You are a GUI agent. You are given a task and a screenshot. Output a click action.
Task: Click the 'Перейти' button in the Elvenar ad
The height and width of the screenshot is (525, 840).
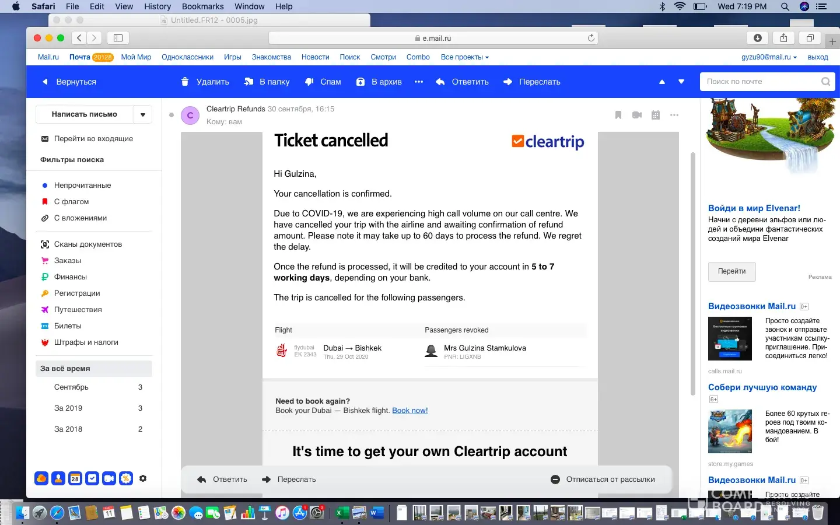[x=732, y=271]
